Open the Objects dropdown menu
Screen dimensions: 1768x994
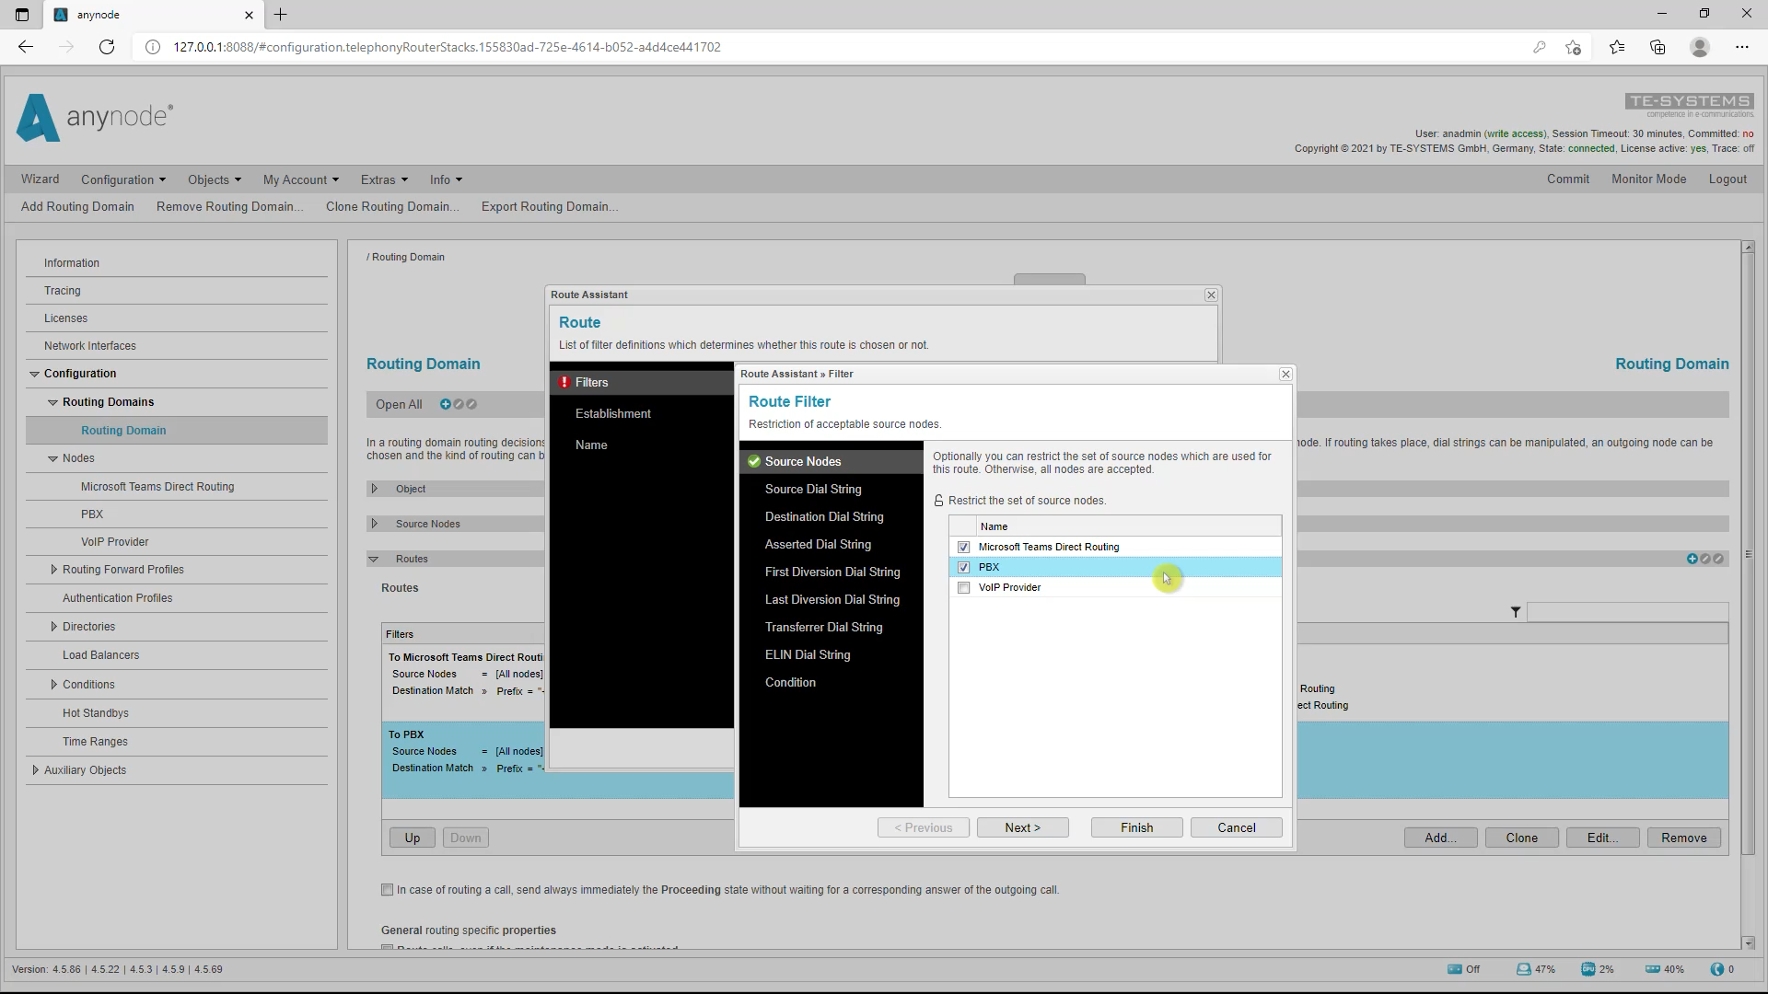215,179
